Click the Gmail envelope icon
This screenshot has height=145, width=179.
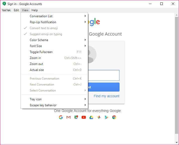coord(68,117)
